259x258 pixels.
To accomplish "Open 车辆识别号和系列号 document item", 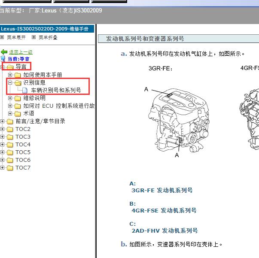I will (x=56, y=90).
